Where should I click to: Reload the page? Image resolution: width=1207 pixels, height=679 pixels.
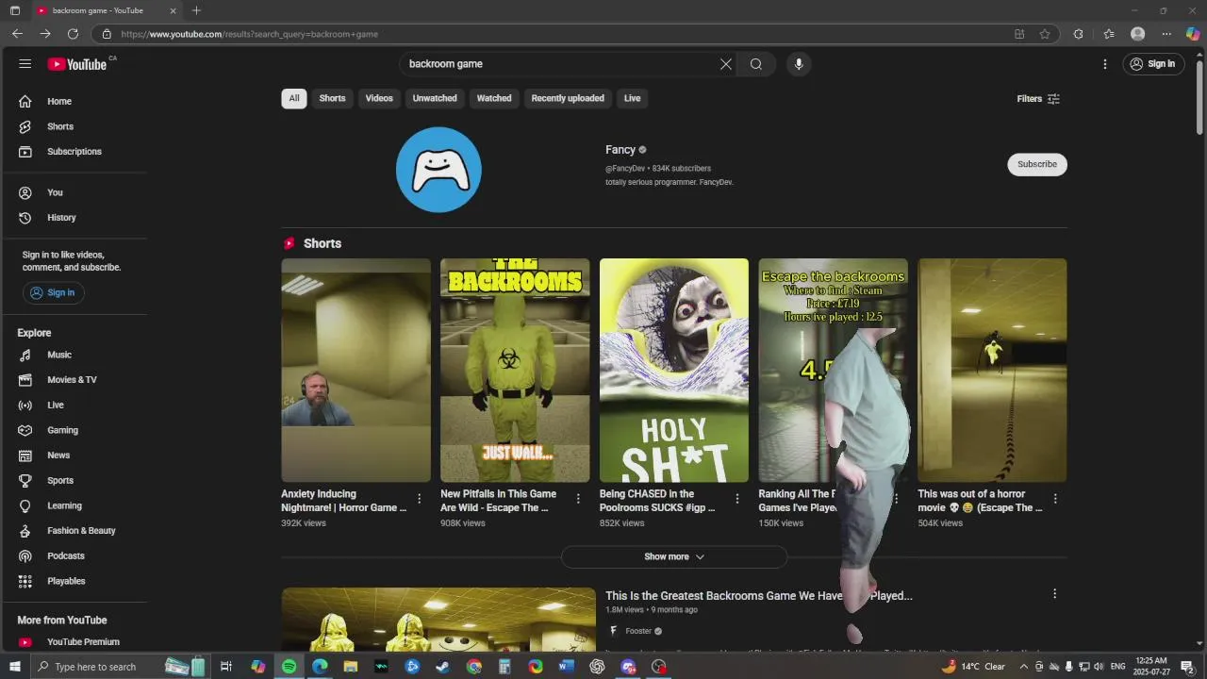click(73, 34)
